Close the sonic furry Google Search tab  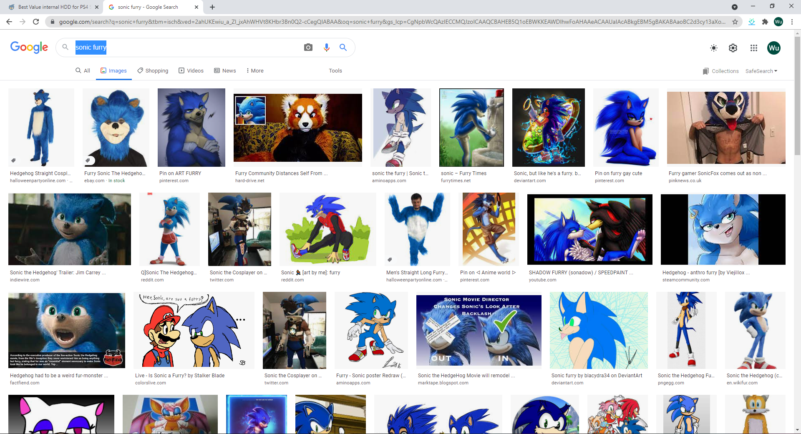196,7
